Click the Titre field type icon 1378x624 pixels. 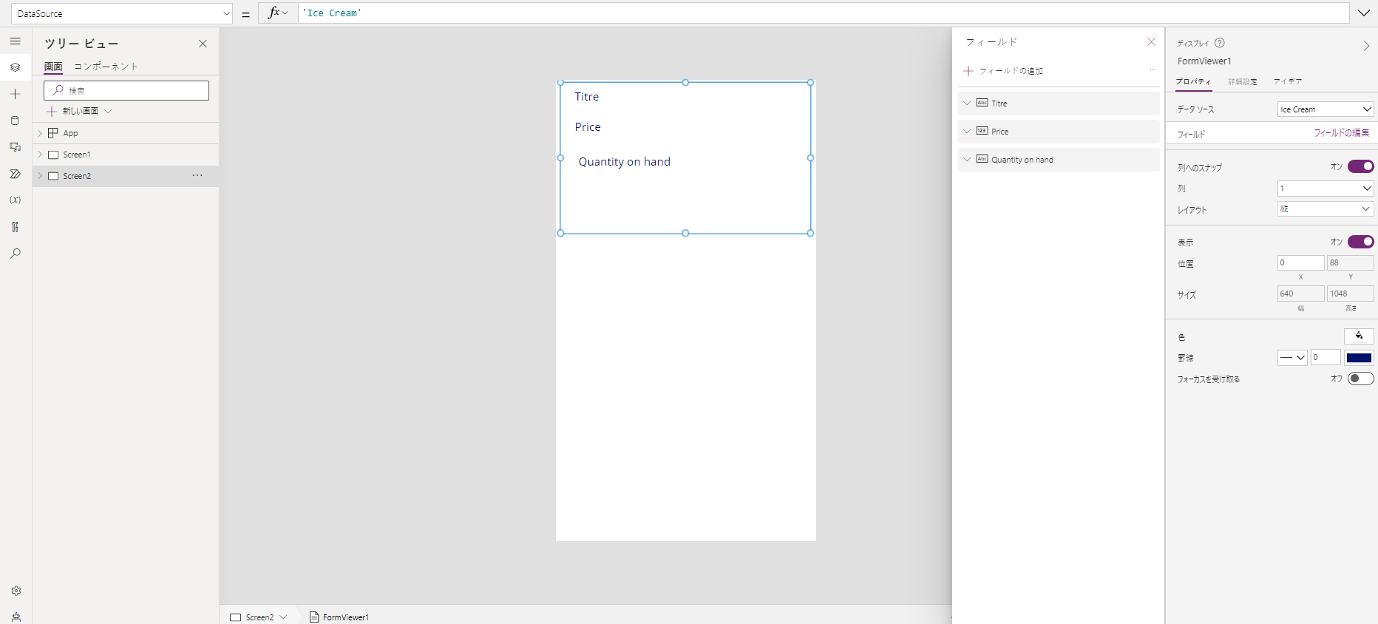click(982, 103)
